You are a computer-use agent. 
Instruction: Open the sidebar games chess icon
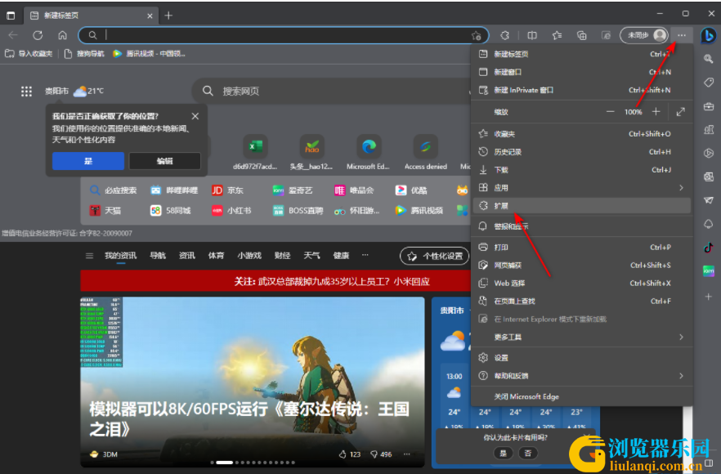[709, 130]
